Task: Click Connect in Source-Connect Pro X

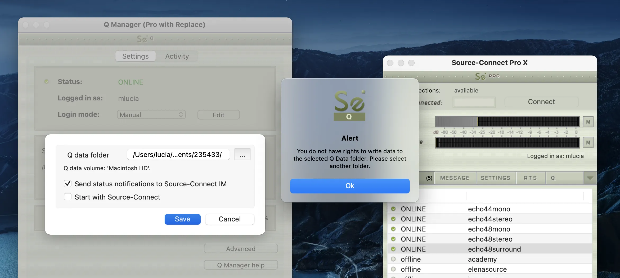Action: click(541, 102)
